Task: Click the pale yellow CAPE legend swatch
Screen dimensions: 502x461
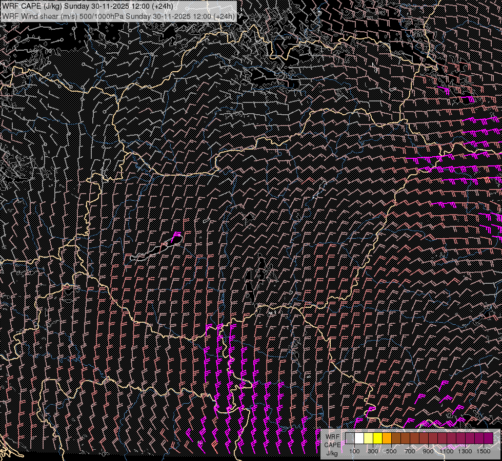Action: point(368,438)
